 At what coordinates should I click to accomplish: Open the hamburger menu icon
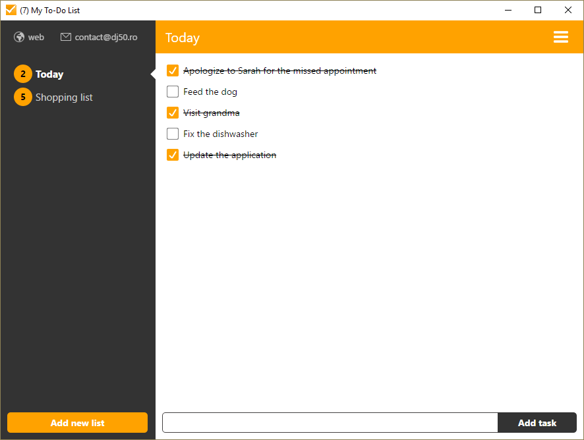tap(560, 38)
